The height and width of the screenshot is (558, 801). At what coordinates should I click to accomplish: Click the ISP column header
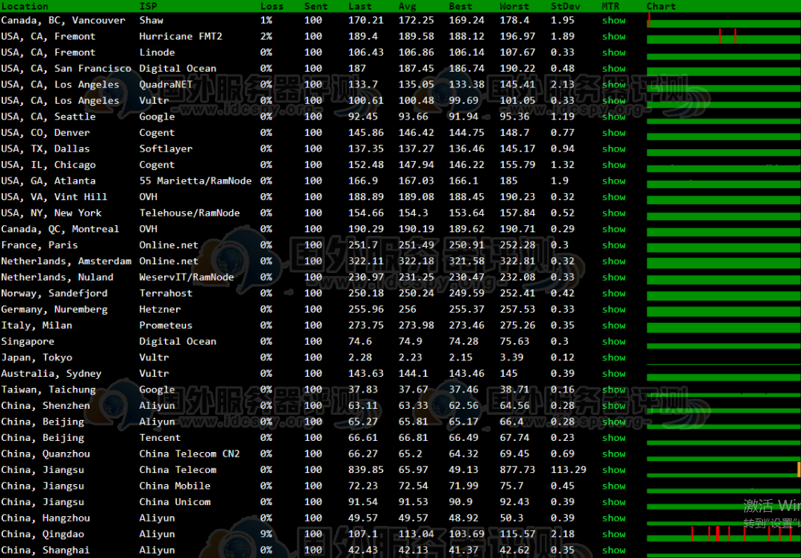click(x=148, y=6)
